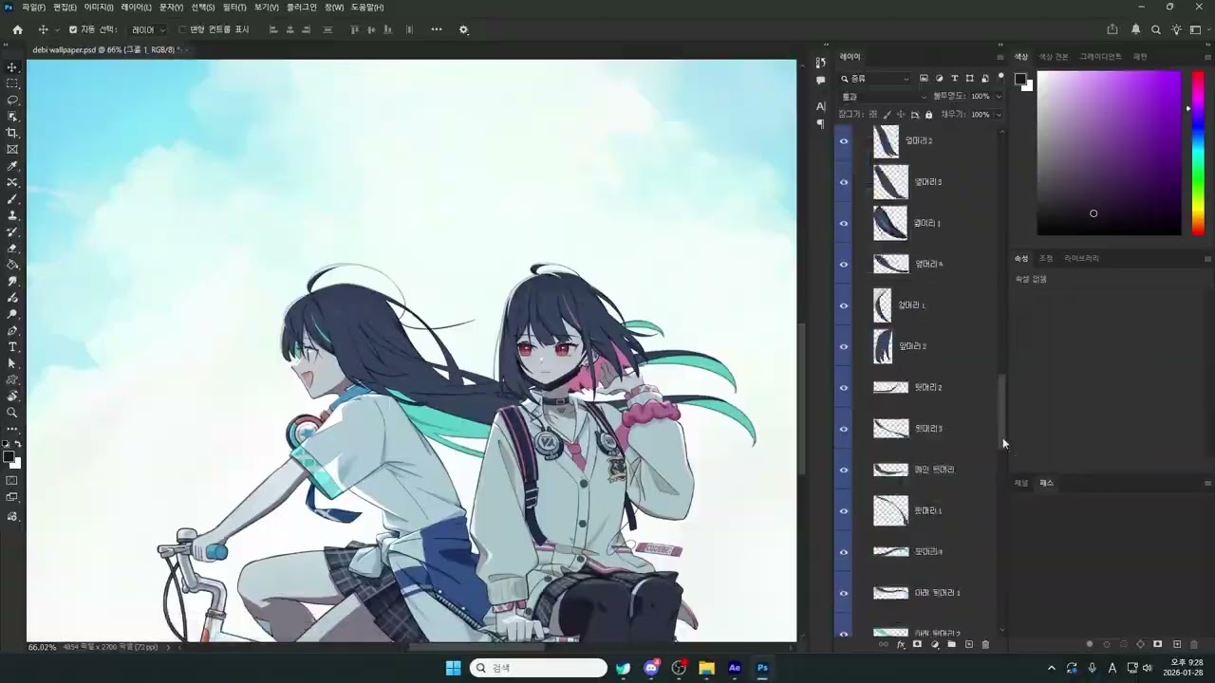
Task: Select the Eraser tool
Action: [12, 249]
